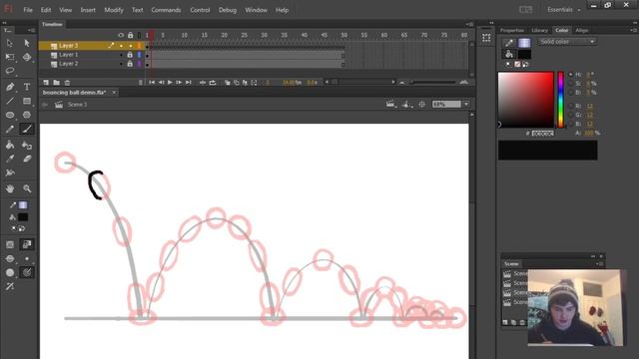Select the R red radio button

point(570,106)
